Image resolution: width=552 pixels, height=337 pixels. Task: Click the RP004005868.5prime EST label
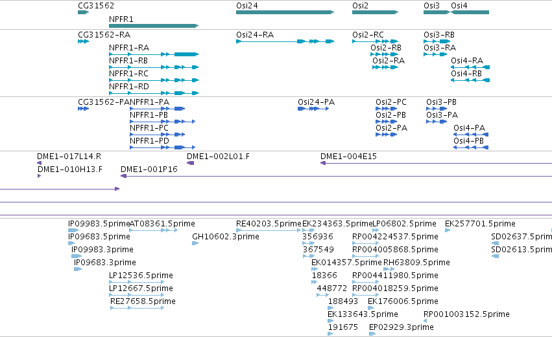click(x=395, y=250)
